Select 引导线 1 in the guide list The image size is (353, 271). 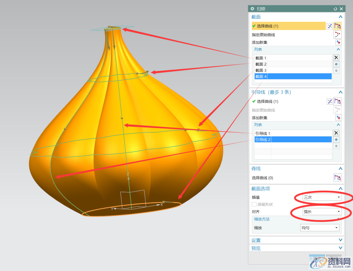coord(262,133)
